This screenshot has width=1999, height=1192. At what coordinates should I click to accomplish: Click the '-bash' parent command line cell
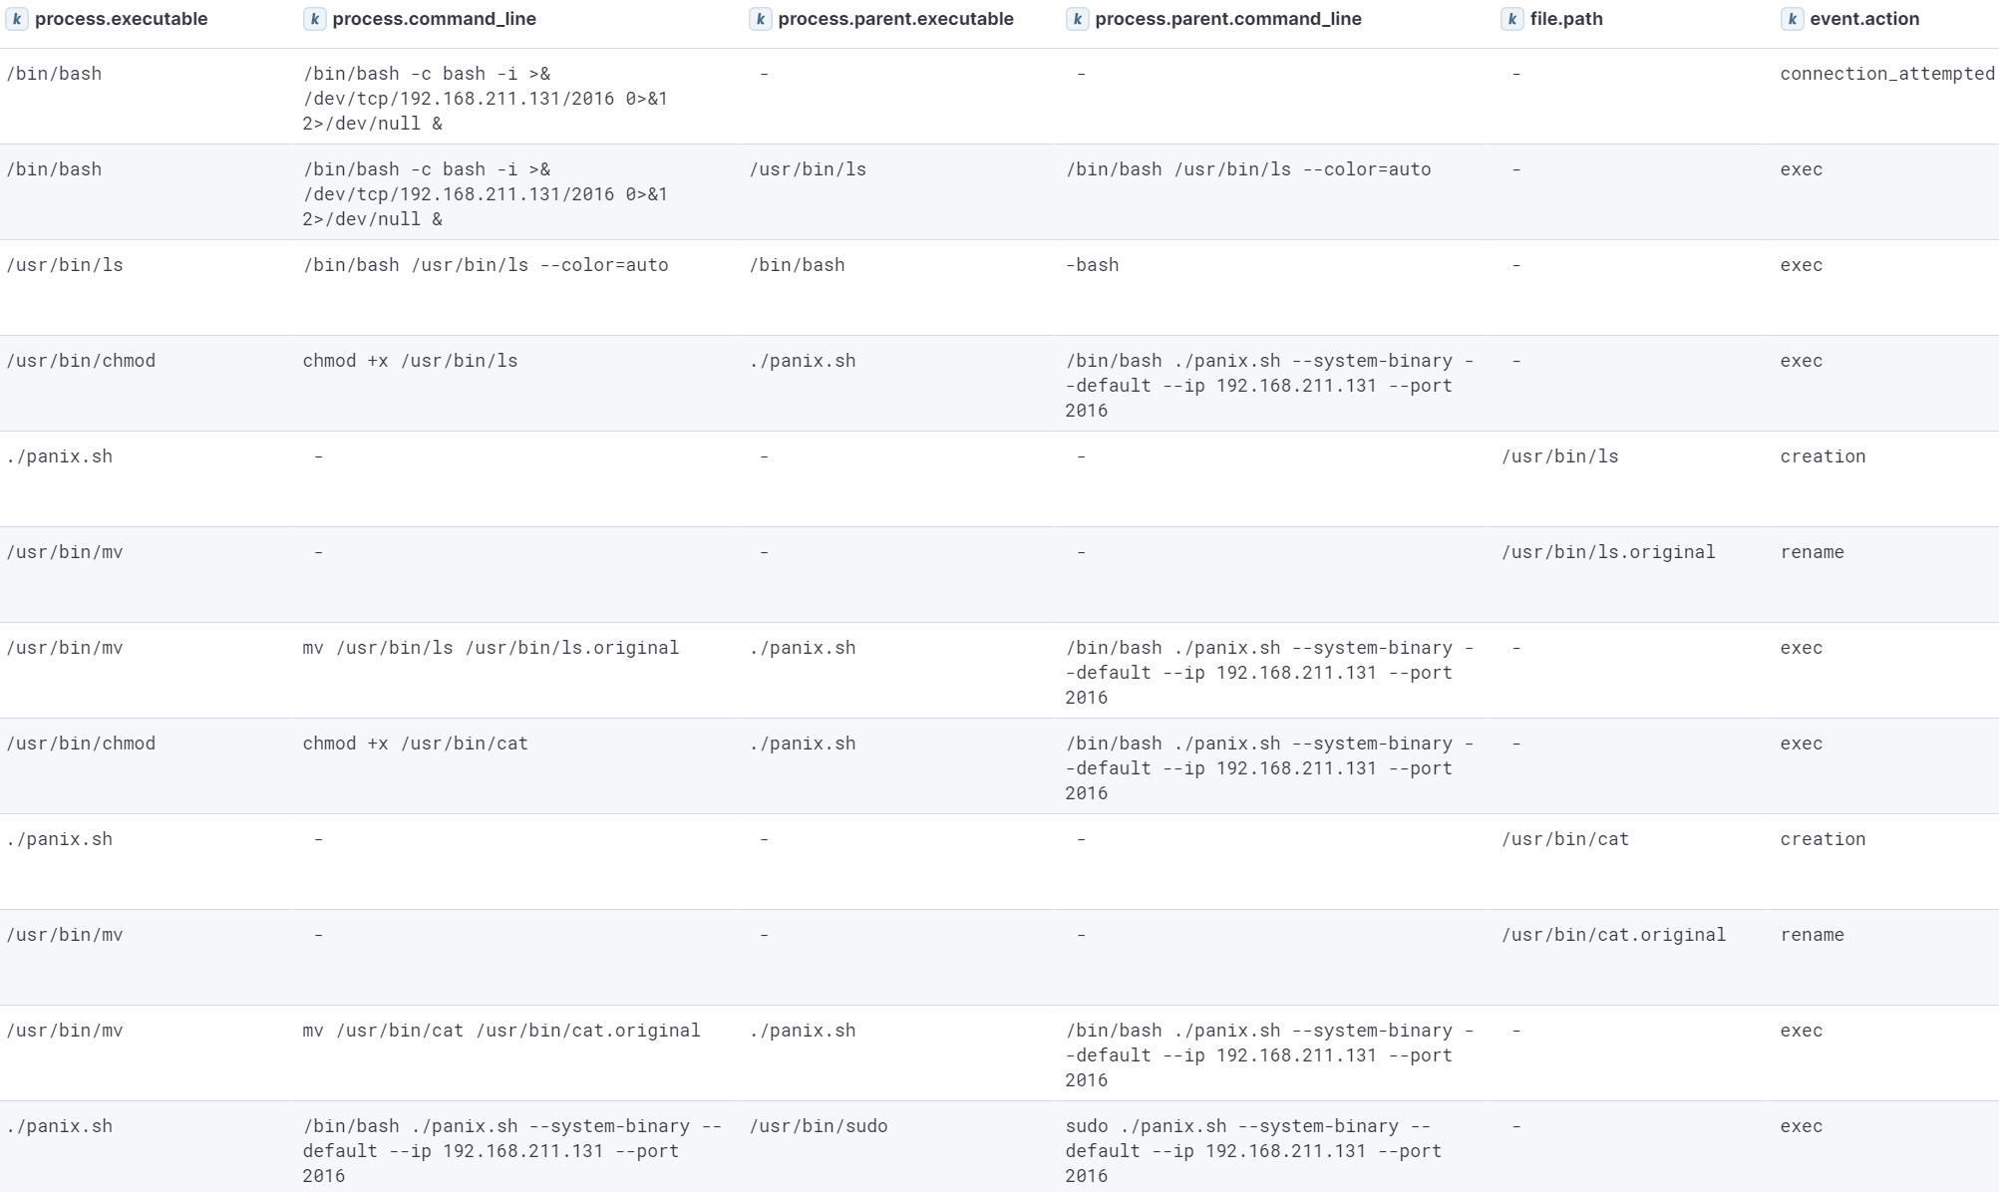[1092, 265]
